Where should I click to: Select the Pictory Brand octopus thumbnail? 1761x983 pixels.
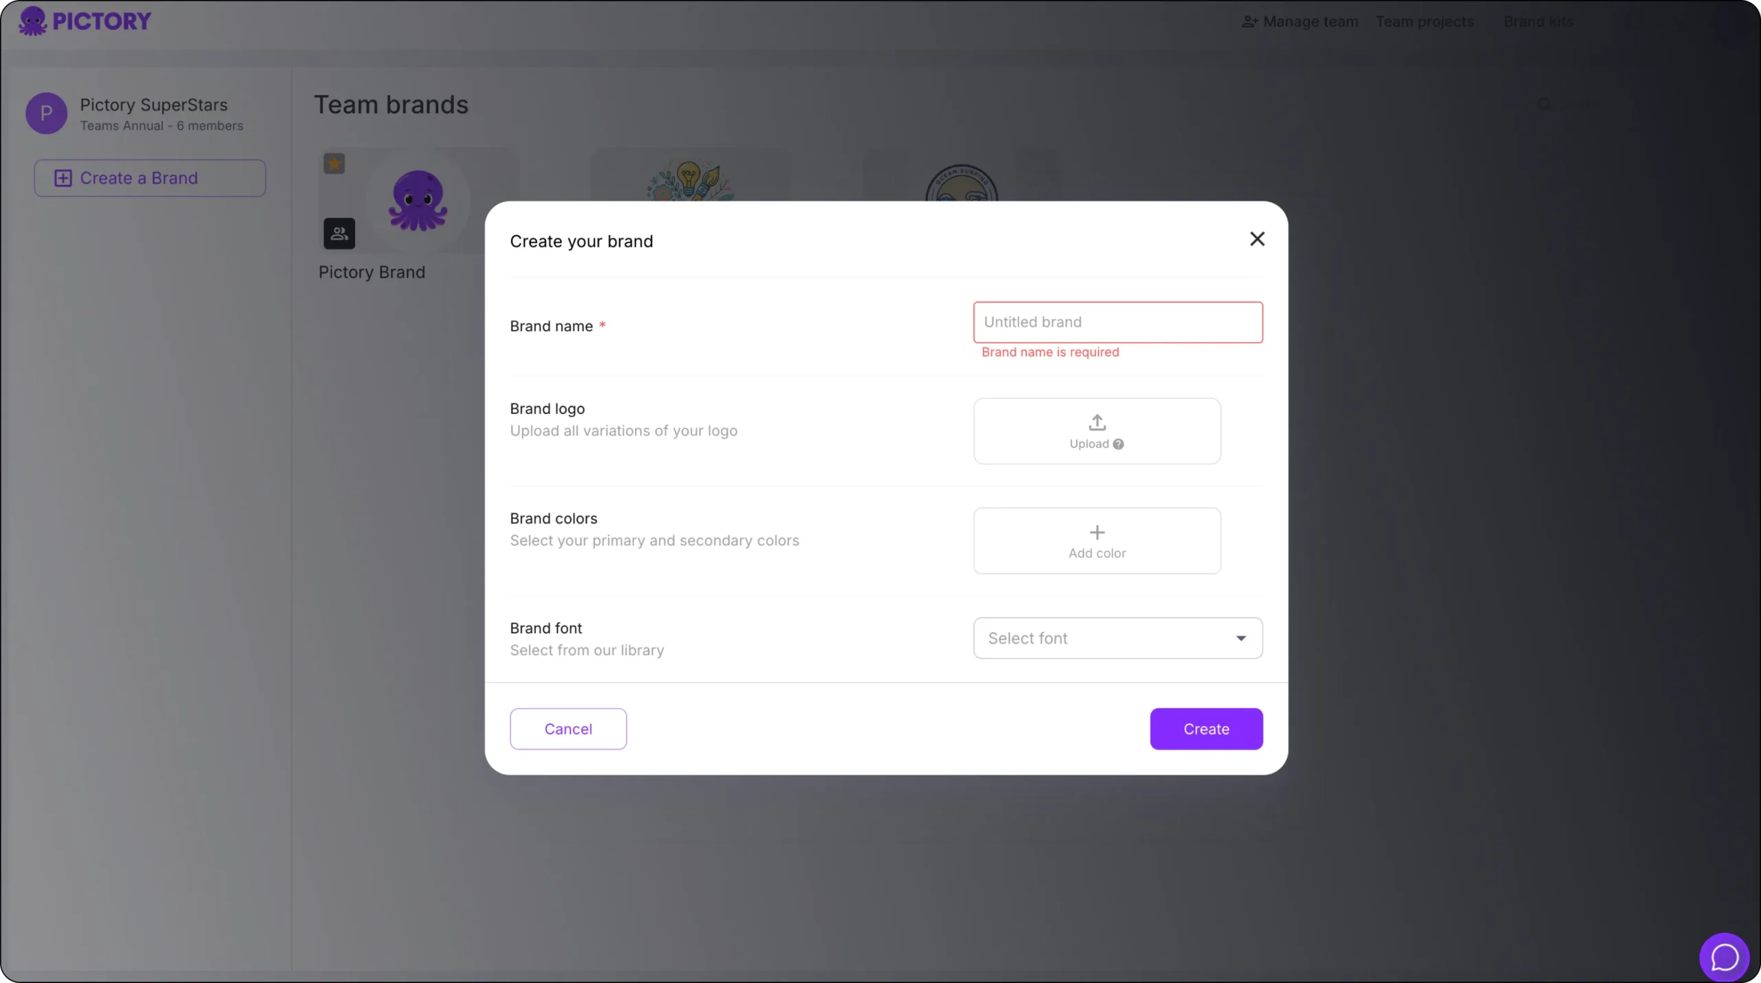pyautogui.click(x=418, y=201)
